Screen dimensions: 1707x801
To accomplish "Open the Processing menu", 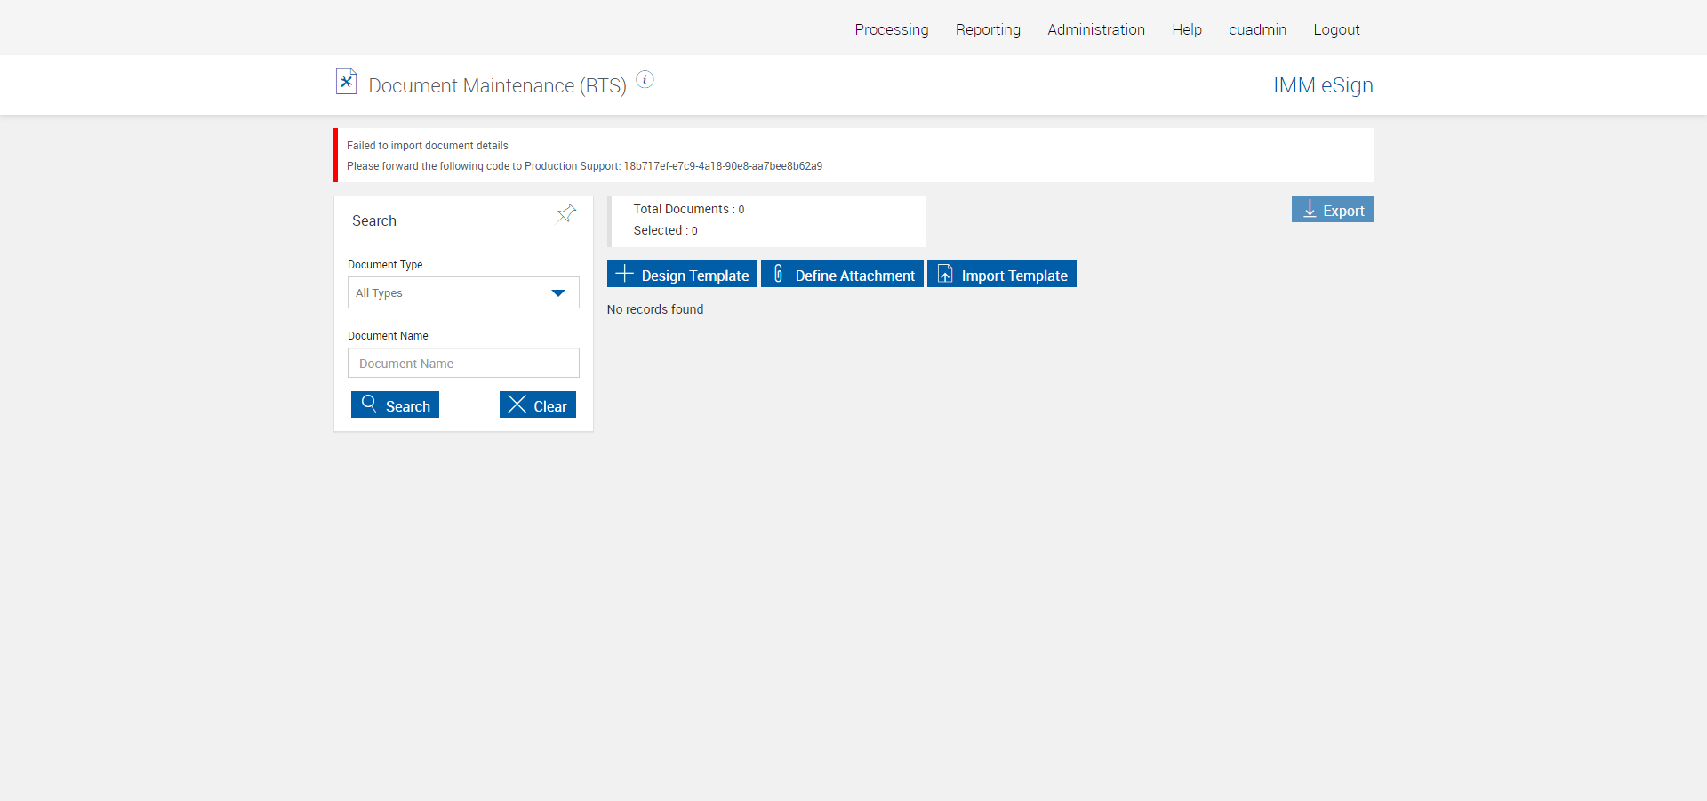I will [x=892, y=29].
